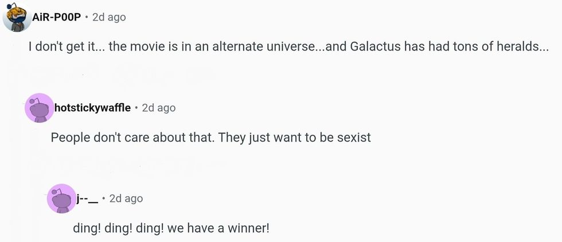Viewport: 562px width, 242px height.
Task: Open hotstickywaffle's profile avatar
Action: 40,108
